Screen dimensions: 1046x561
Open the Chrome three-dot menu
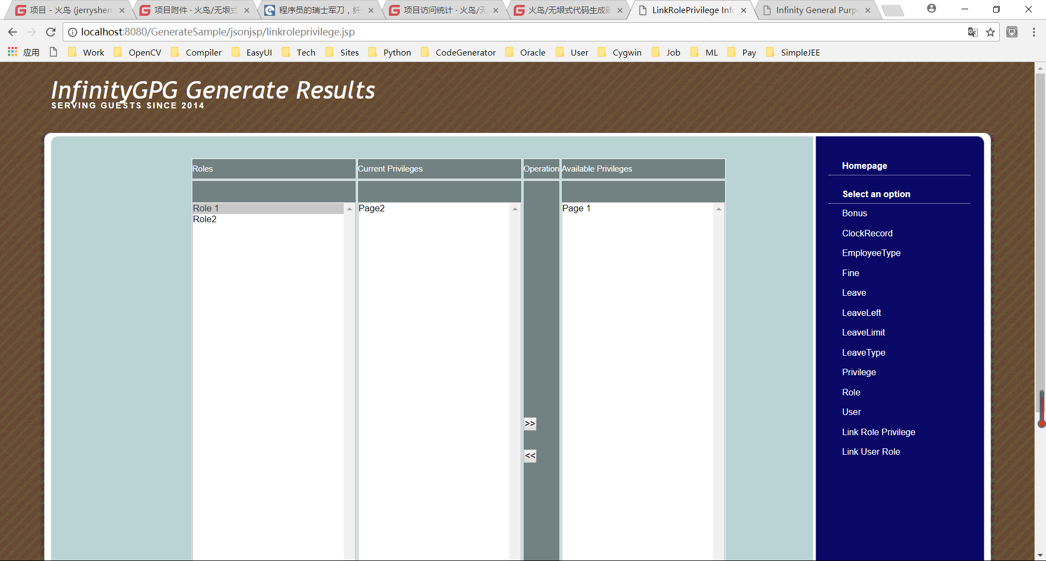pos(1033,32)
